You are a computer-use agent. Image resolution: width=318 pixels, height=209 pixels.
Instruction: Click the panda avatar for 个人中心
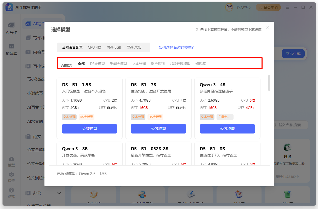point(229,7)
